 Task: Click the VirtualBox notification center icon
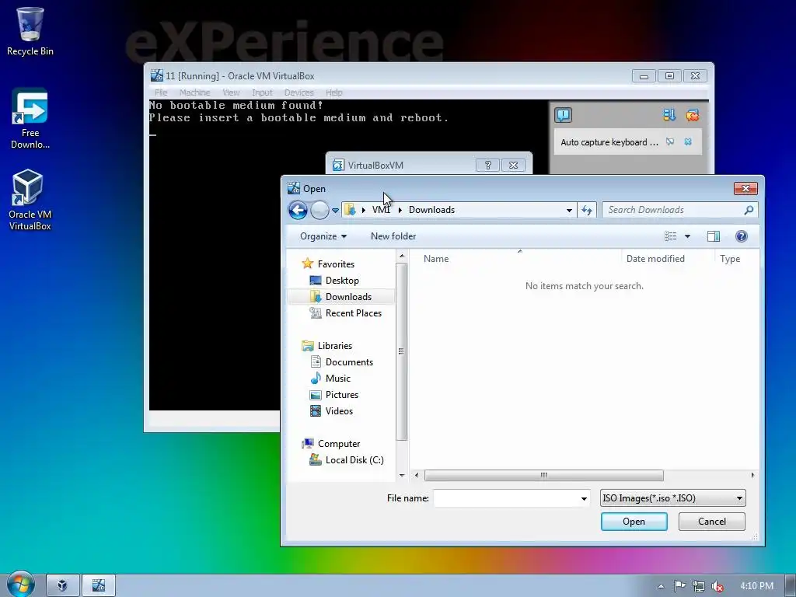pyautogui.click(x=563, y=115)
